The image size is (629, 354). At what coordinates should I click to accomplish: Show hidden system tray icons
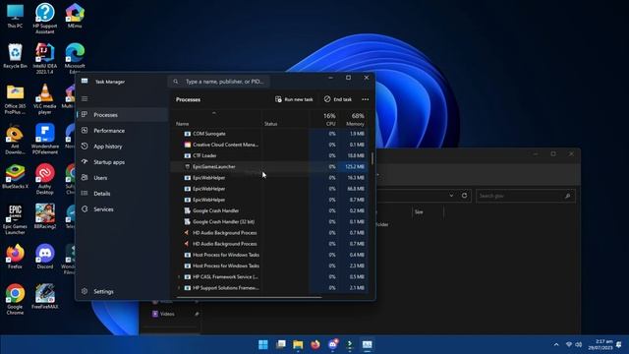[556, 344]
